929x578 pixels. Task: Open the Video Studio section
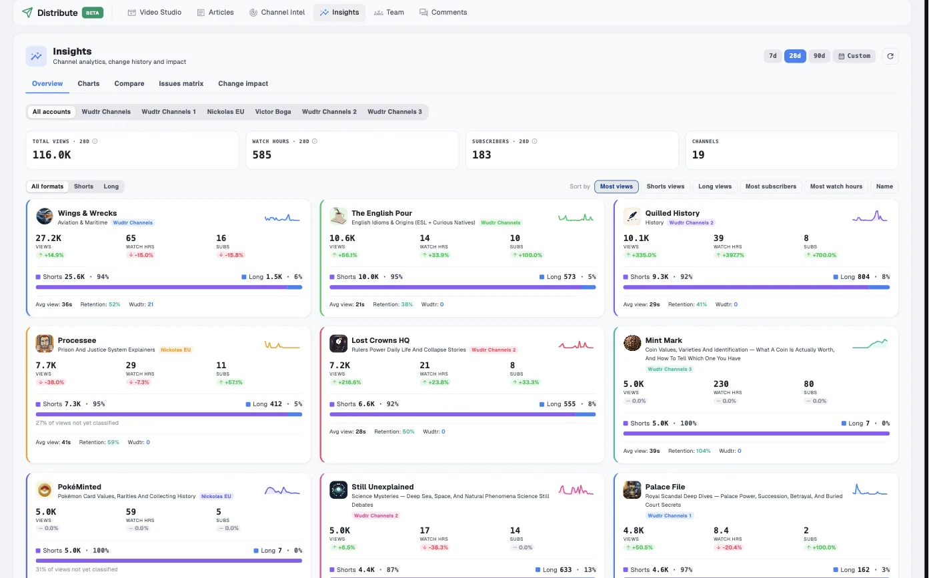154,13
